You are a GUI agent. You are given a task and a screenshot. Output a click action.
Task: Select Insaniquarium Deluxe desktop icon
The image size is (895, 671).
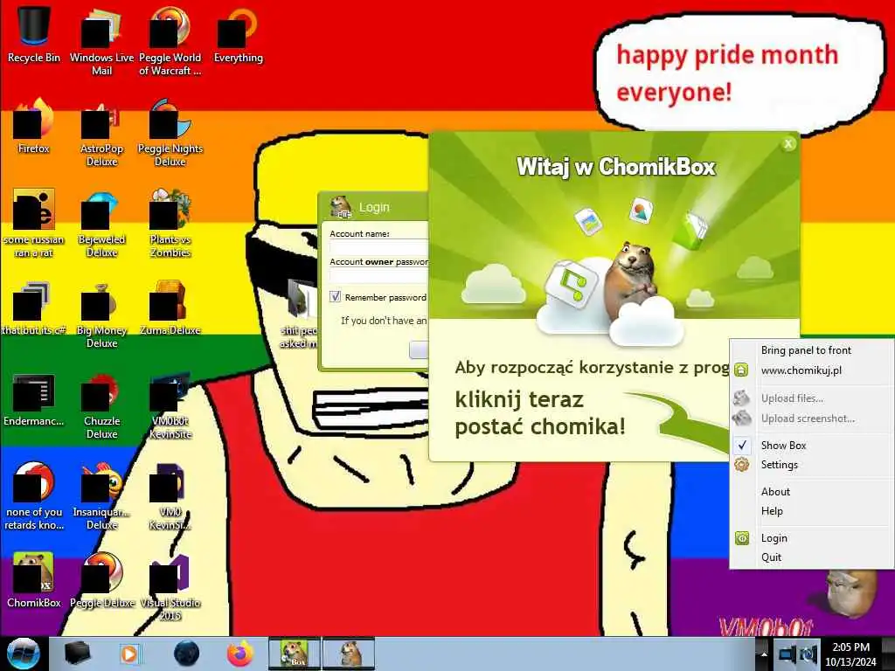[x=101, y=495]
